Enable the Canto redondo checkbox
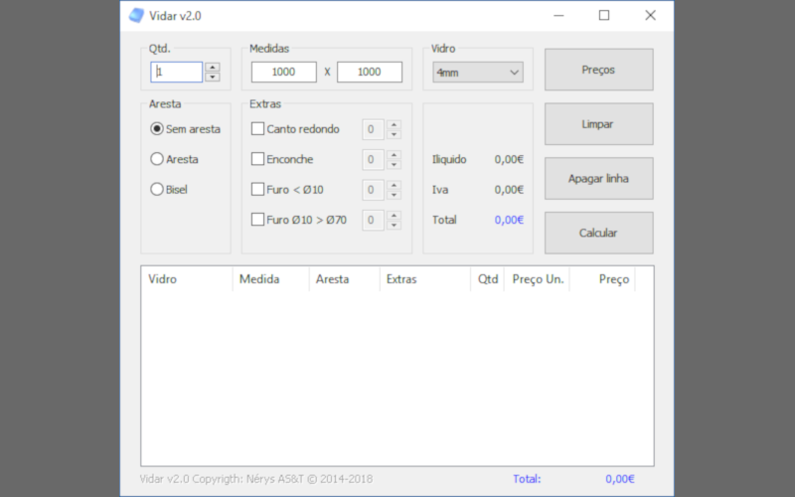The height and width of the screenshot is (497, 795). [x=257, y=129]
